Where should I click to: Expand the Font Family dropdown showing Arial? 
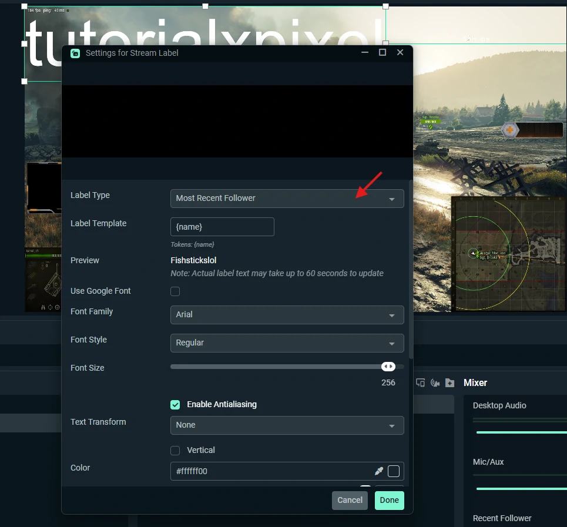click(287, 314)
